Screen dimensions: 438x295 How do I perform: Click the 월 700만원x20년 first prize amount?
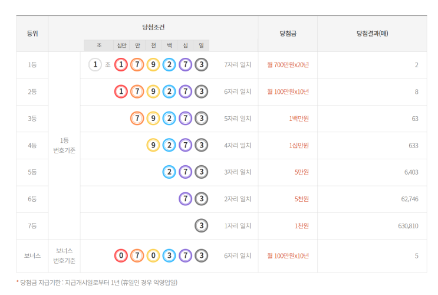(288, 65)
